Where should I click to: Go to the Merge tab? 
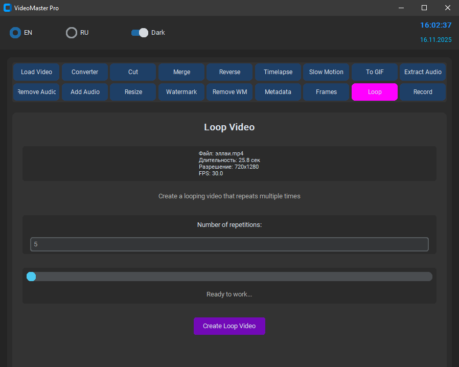coord(181,72)
